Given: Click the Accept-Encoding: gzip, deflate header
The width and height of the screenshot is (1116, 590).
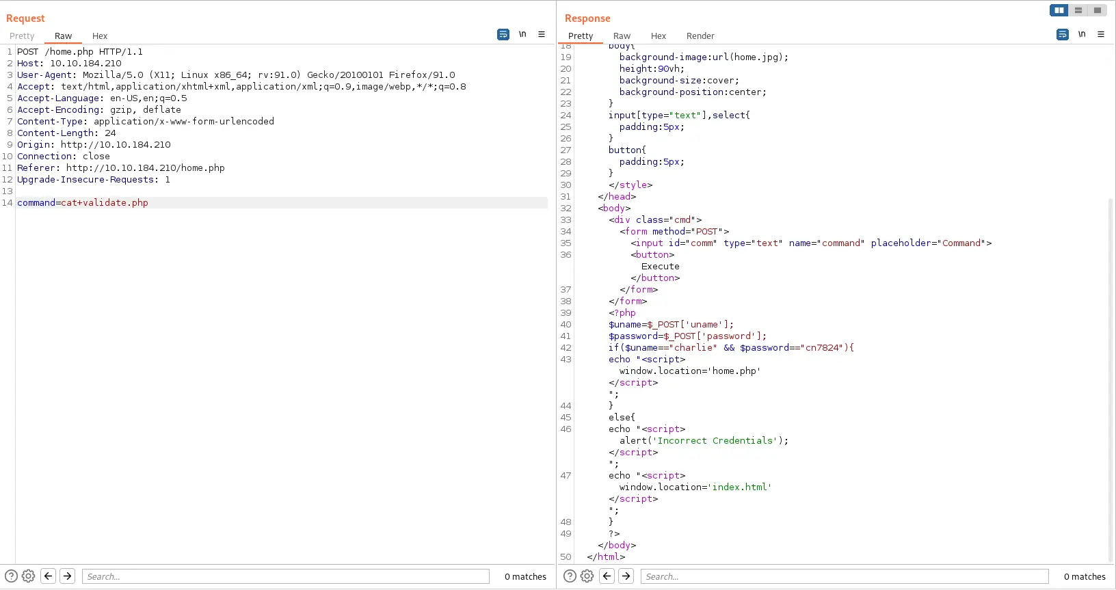Looking at the screenshot, I should tap(99, 110).
